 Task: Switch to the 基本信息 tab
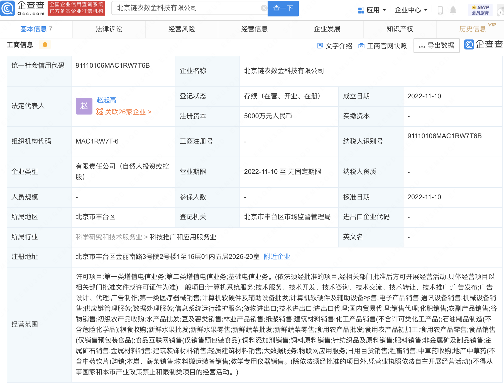36,29
